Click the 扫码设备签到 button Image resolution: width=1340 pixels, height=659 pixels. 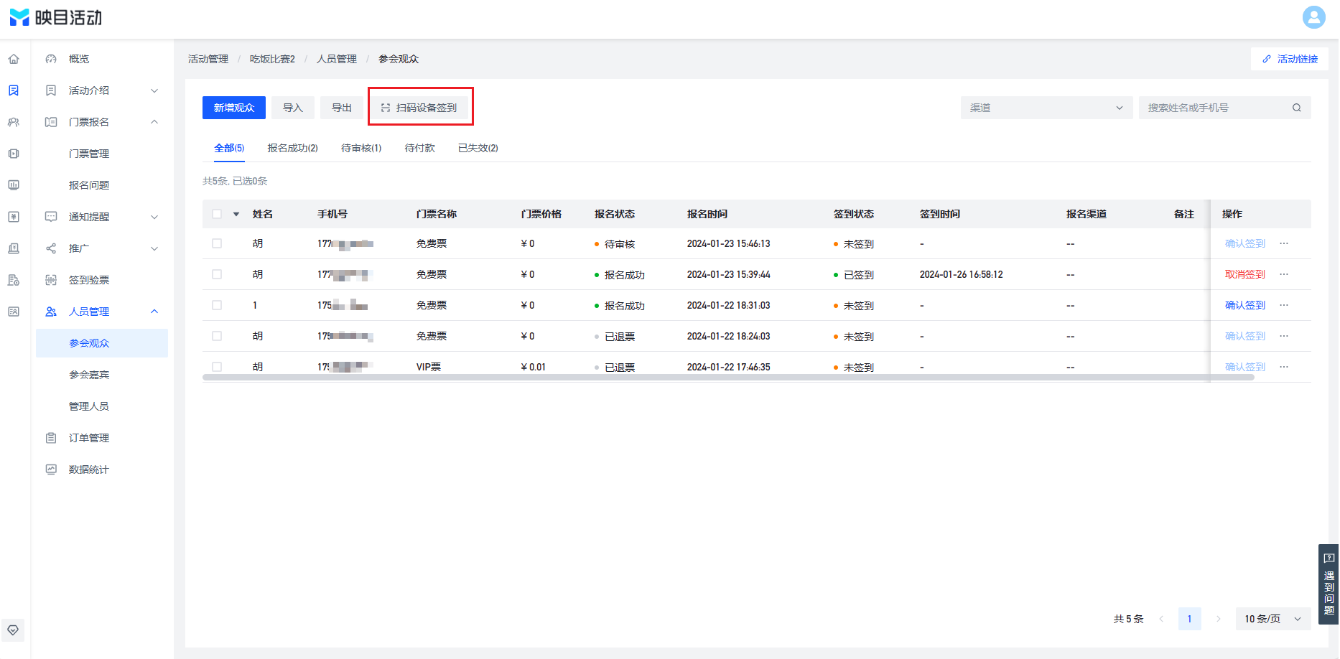point(420,108)
